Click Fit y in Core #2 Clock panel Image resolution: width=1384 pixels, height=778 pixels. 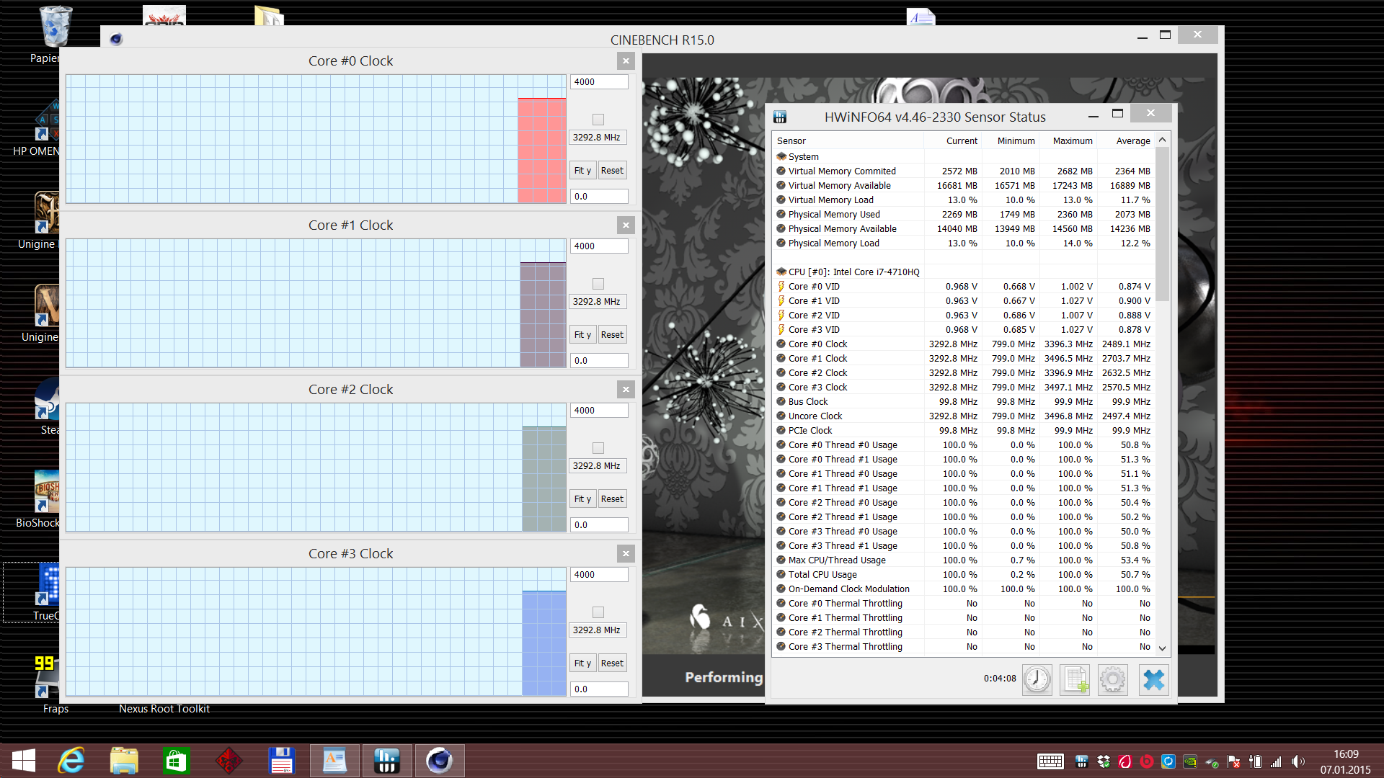click(x=582, y=499)
